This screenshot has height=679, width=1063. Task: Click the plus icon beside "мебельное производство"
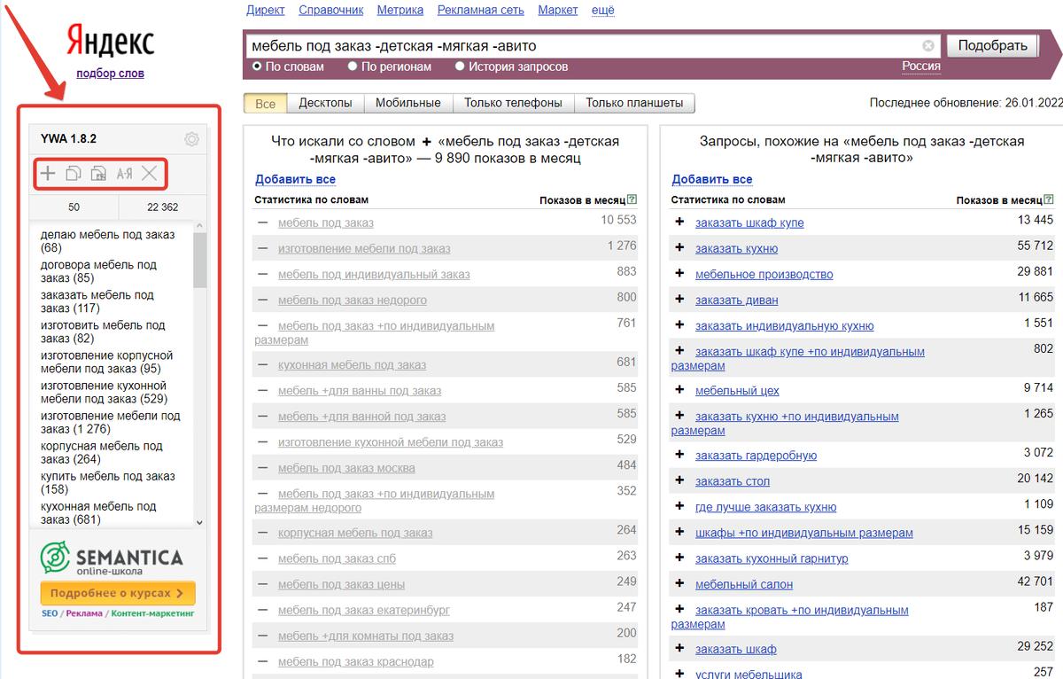(679, 274)
